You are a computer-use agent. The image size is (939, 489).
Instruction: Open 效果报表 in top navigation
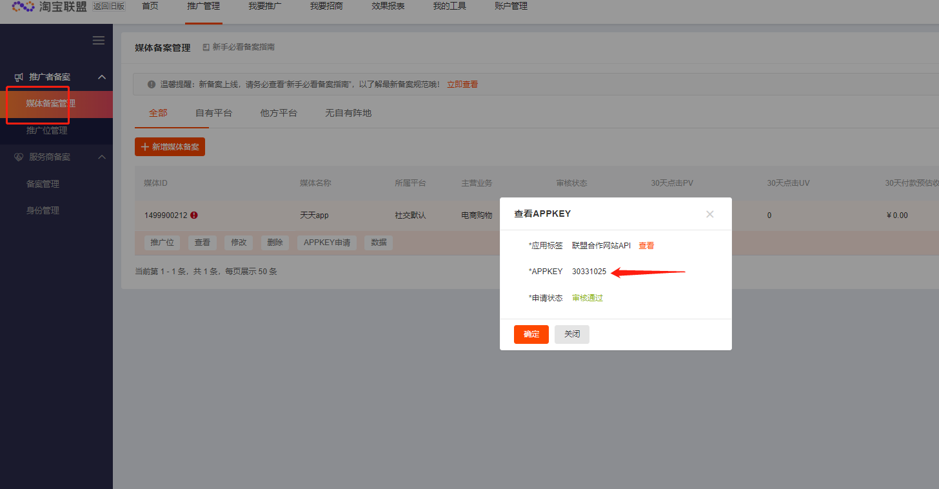point(388,6)
